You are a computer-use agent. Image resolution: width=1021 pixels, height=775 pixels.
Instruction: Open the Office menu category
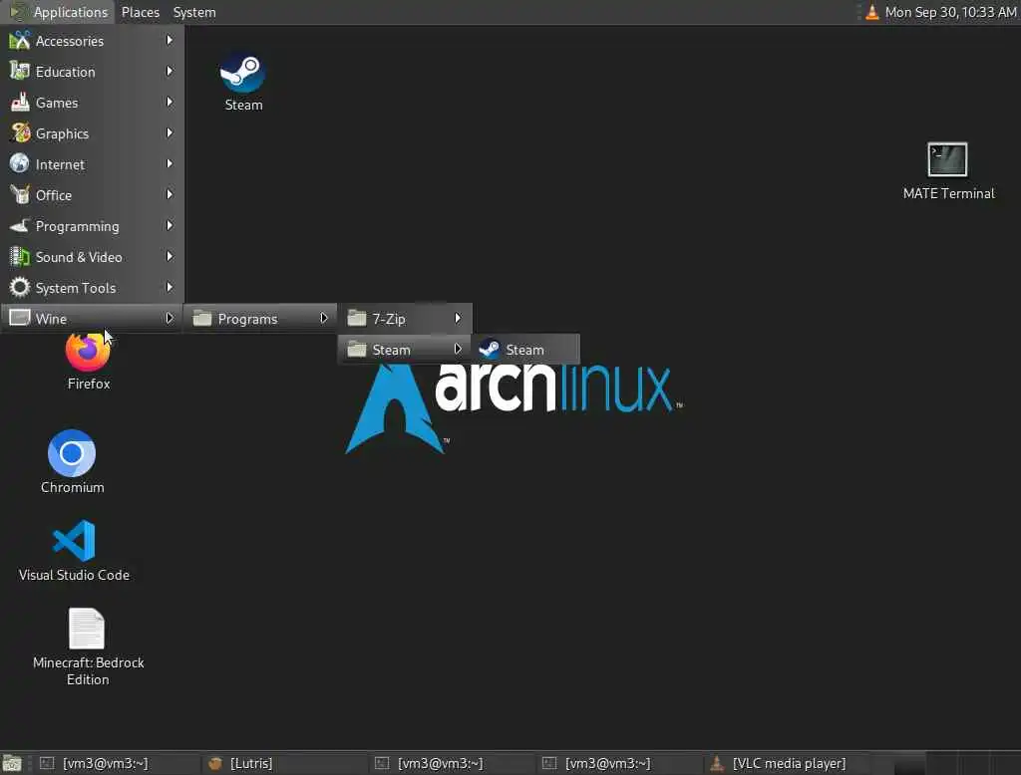point(92,195)
